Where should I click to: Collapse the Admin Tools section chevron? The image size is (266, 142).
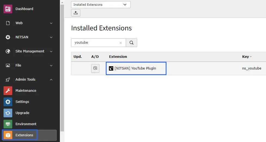point(51,80)
